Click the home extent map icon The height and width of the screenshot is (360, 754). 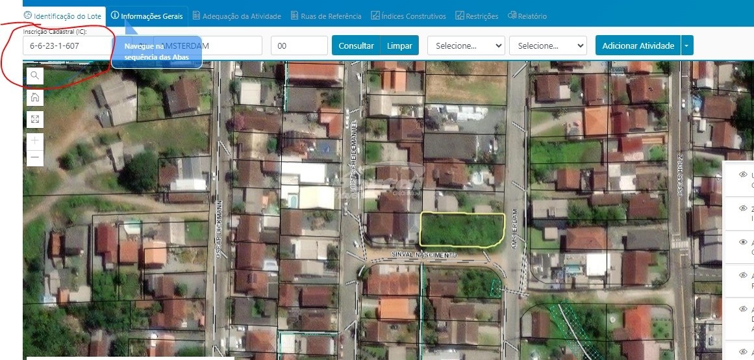coord(34,97)
